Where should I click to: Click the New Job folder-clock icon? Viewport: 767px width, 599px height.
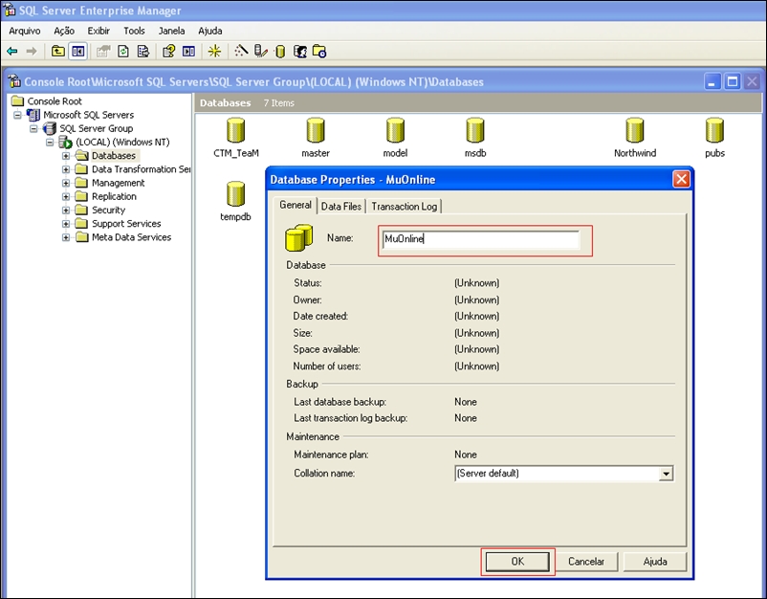click(x=319, y=52)
